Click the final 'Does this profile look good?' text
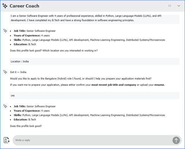This screenshot has width=185, height=149. pyautogui.click(x=26, y=126)
